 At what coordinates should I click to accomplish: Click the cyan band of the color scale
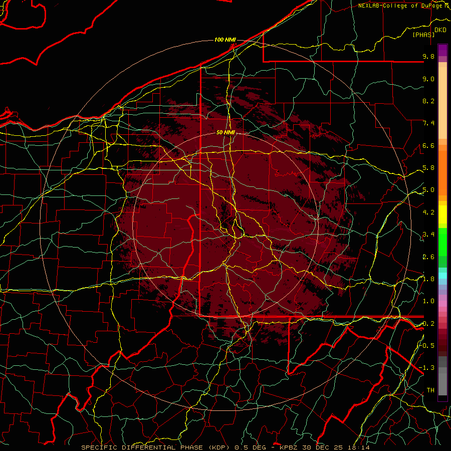[x=442, y=276]
